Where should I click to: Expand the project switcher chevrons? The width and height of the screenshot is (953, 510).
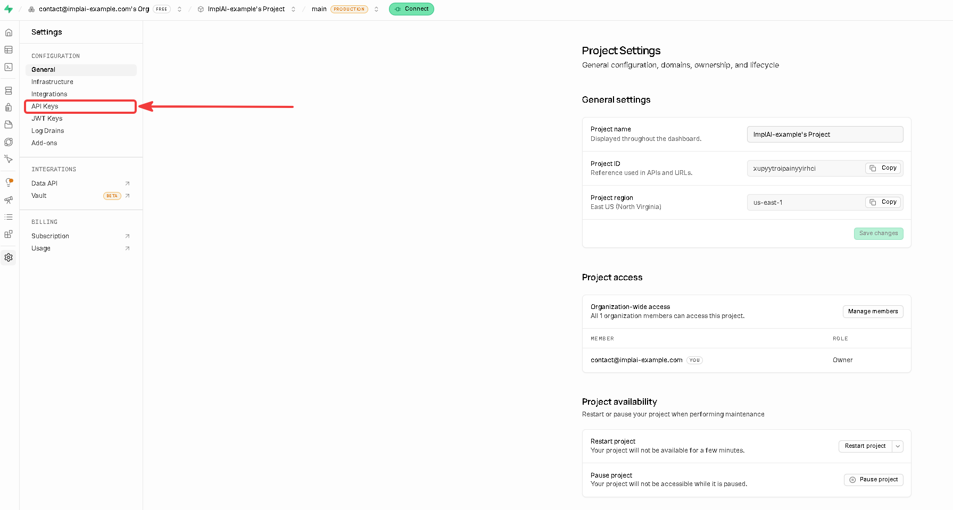tap(293, 9)
